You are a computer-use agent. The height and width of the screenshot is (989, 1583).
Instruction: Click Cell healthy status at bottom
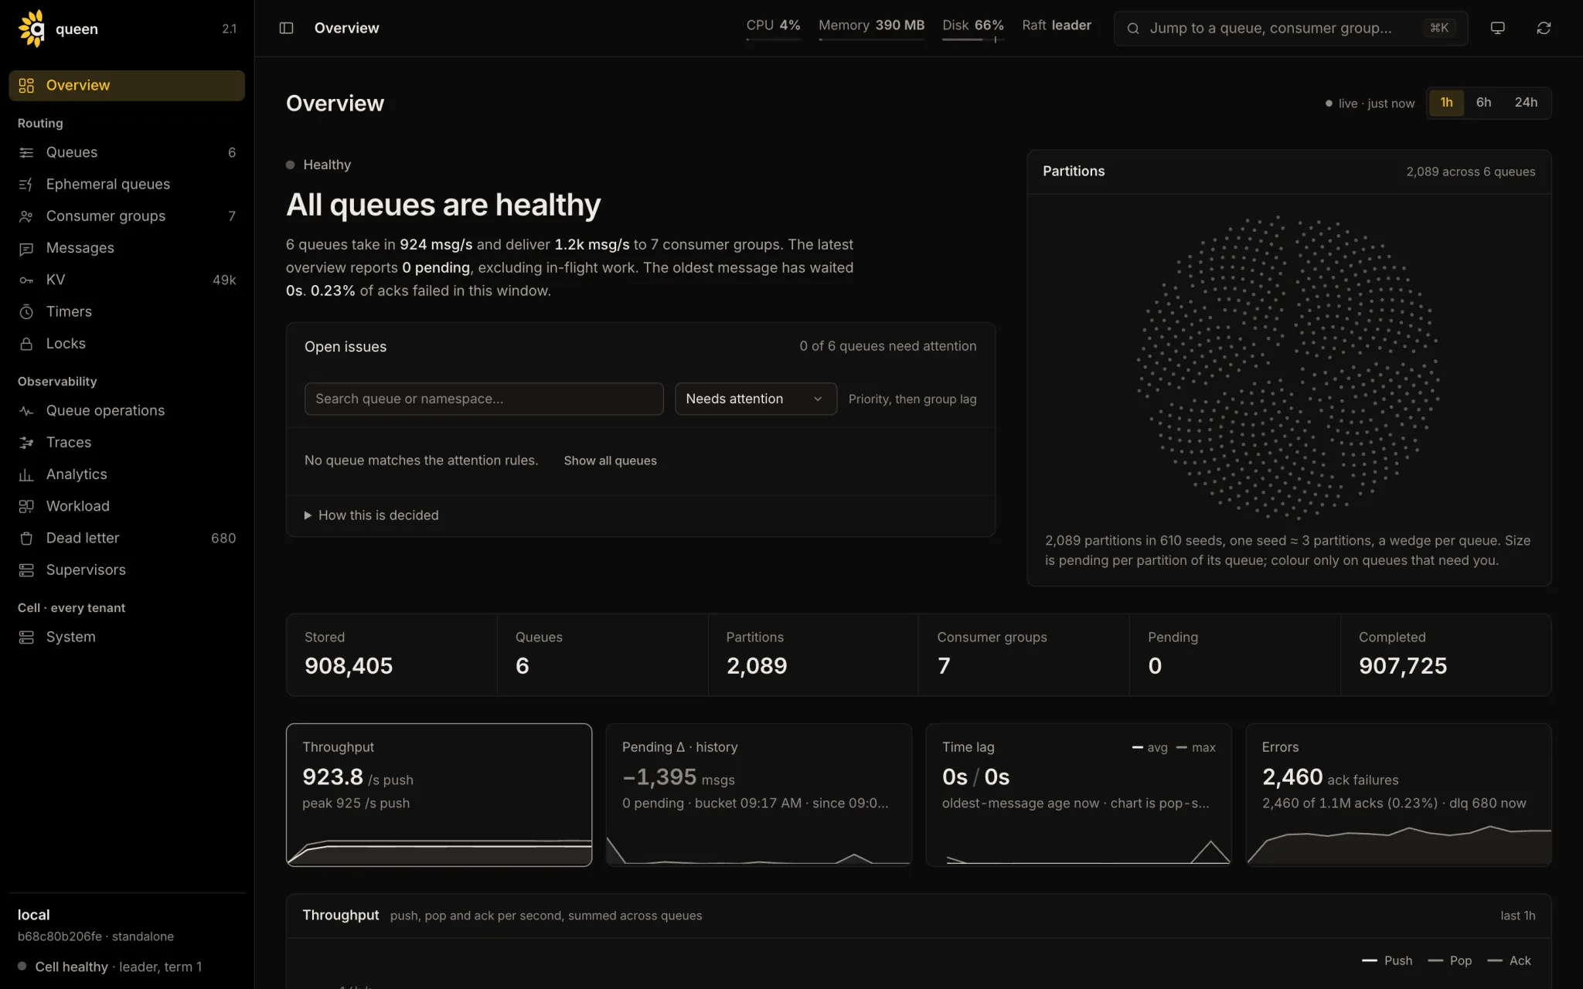point(110,967)
